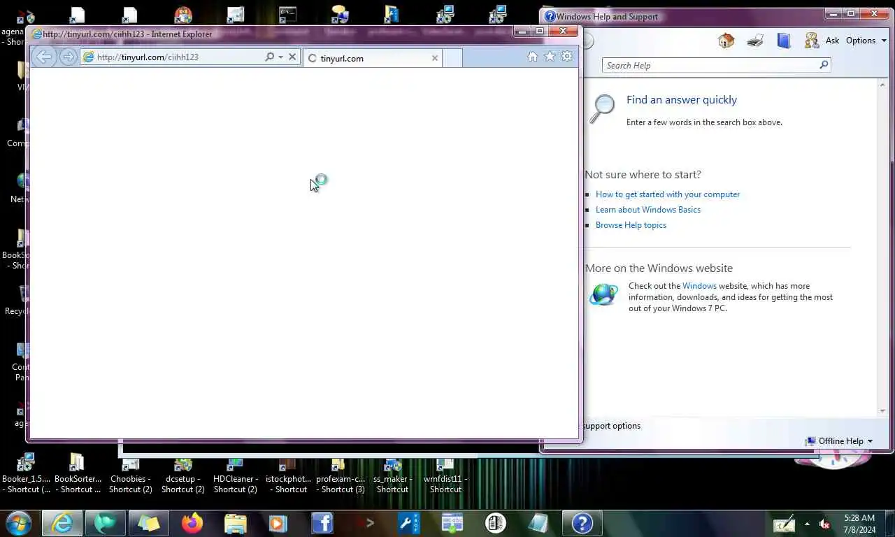895x537 pixels.
Task: Print the Help topic using printer icon
Action: pos(755,41)
